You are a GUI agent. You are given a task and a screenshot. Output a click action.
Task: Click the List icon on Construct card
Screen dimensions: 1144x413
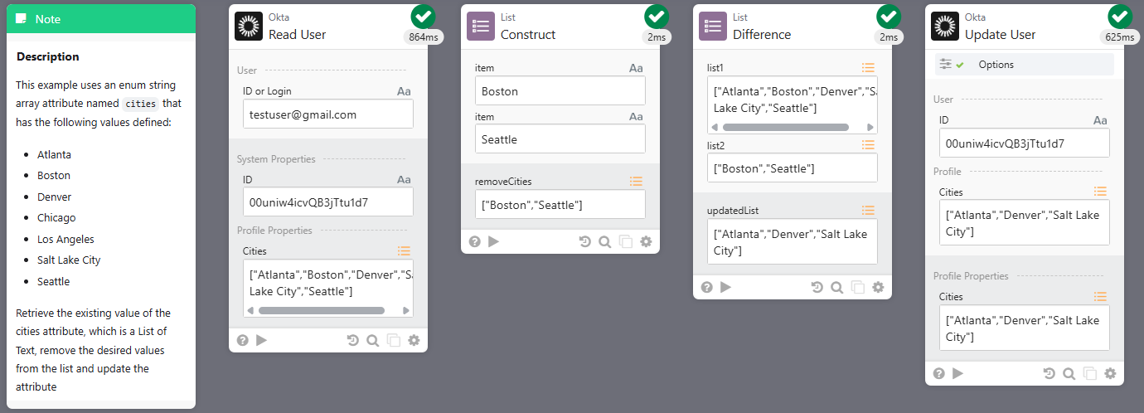481,27
